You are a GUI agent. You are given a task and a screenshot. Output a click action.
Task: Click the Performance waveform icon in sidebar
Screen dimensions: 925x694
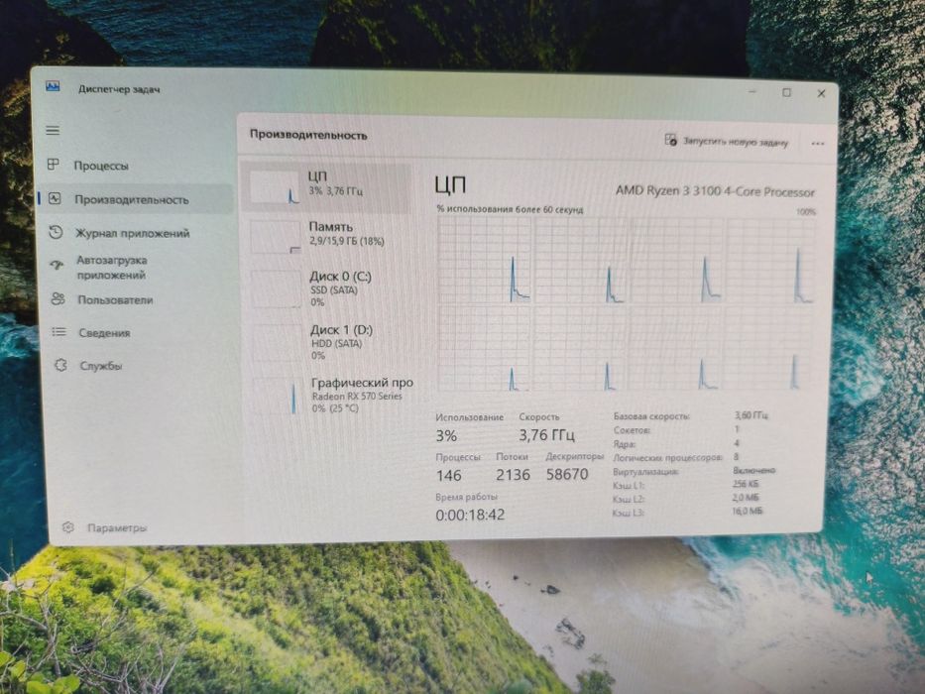(55, 199)
